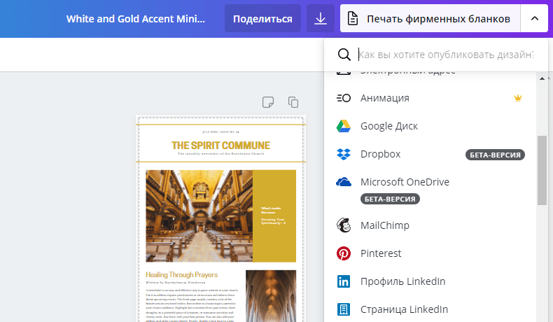
Task: Select Анимация publish option
Action: 430,98
